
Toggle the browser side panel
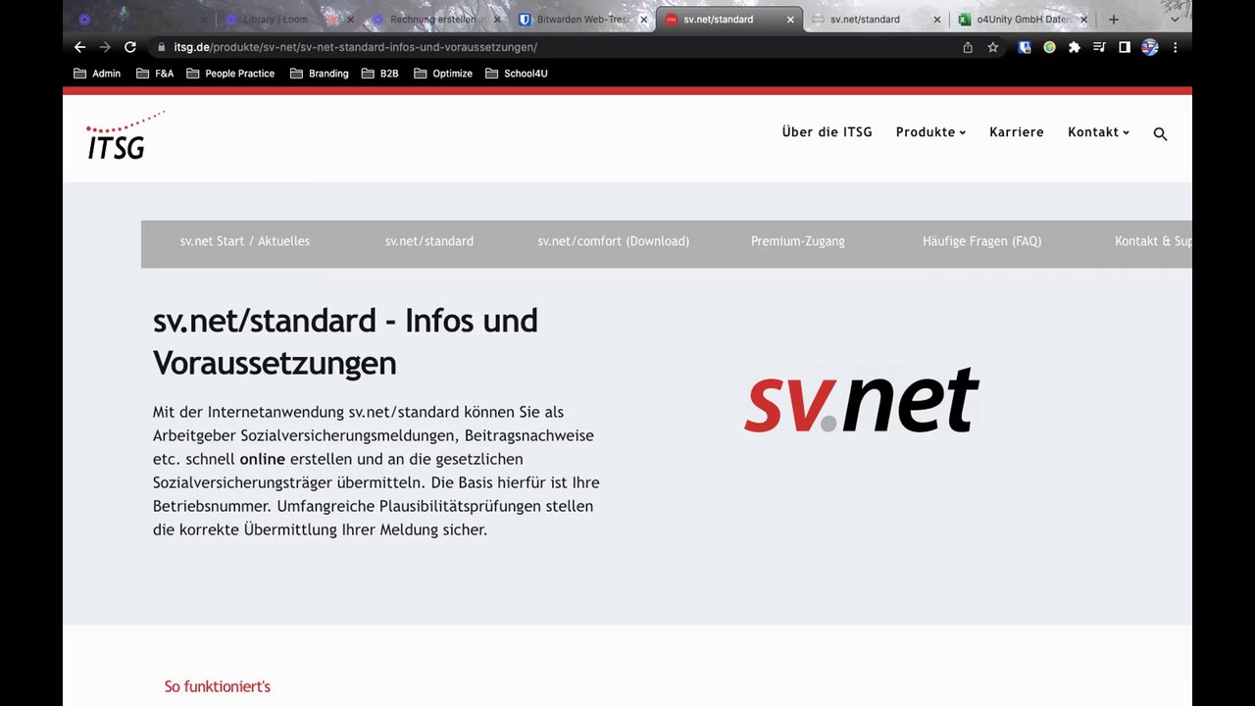pos(1125,47)
